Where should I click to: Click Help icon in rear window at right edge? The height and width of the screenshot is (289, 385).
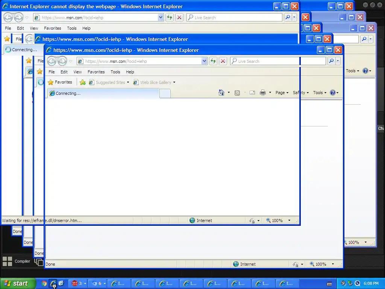(365, 71)
